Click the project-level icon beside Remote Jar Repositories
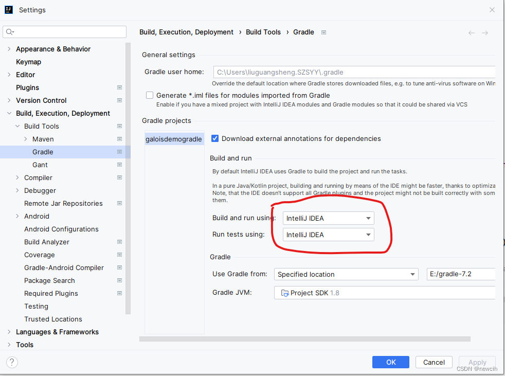 point(119,203)
